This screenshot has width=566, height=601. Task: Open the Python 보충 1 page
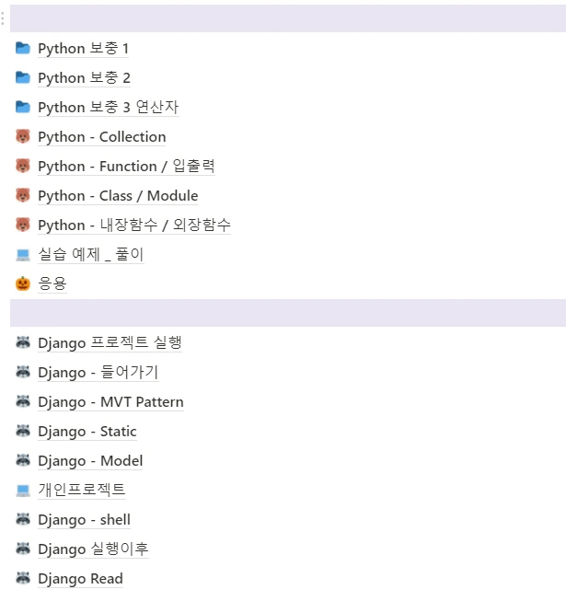click(83, 49)
